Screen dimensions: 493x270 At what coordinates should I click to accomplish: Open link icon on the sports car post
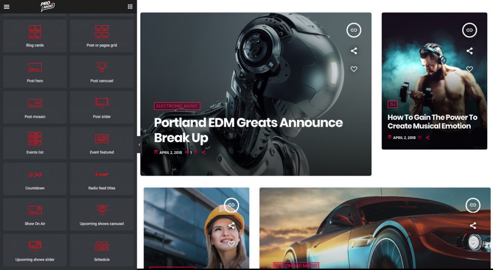tap(473, 206)
